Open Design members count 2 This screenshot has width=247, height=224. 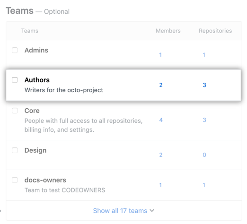(x=161, y=155)
